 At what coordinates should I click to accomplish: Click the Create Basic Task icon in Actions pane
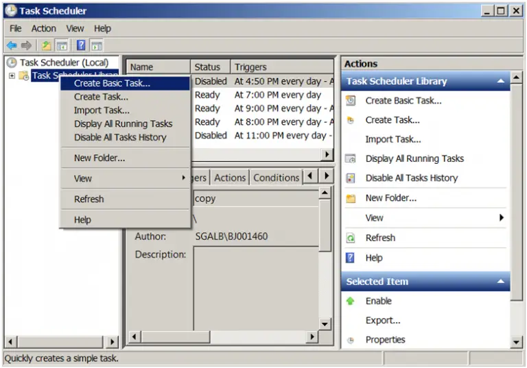pos(351,100)
